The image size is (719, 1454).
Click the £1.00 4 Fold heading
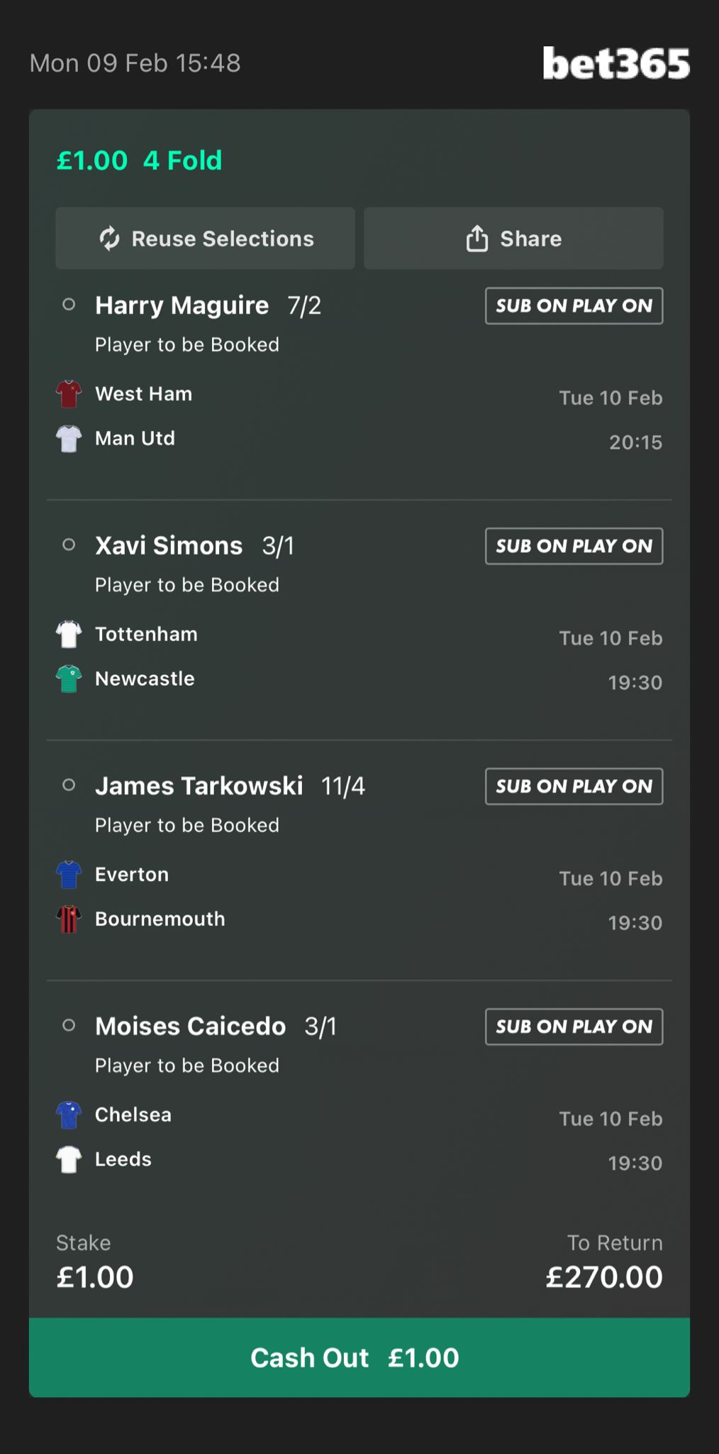[x=140, y=160]
